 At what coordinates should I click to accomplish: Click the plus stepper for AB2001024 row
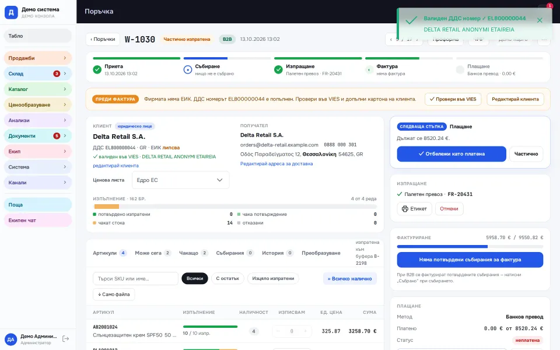click(x=305, y=331)
